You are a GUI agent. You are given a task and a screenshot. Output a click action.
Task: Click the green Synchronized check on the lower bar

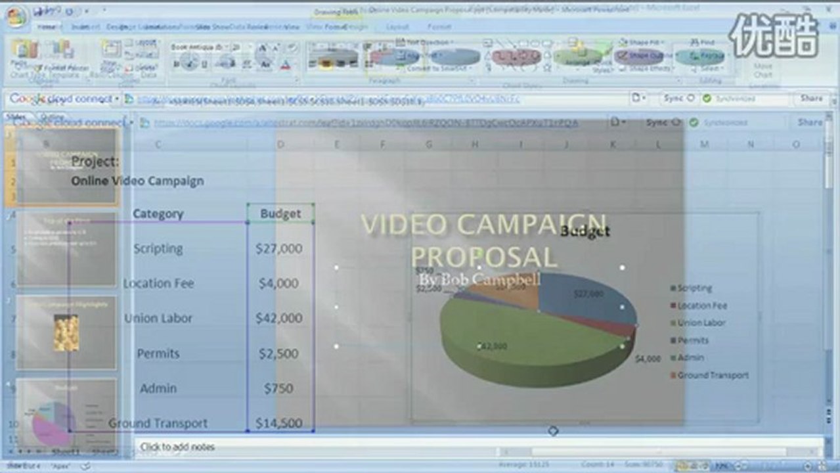[694, 122]
